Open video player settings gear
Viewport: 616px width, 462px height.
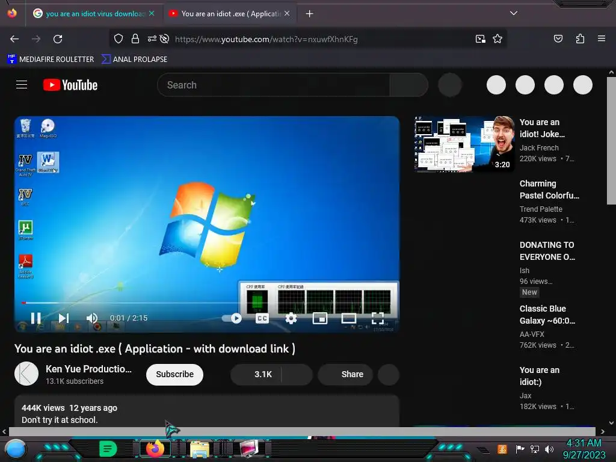(291, 318)
